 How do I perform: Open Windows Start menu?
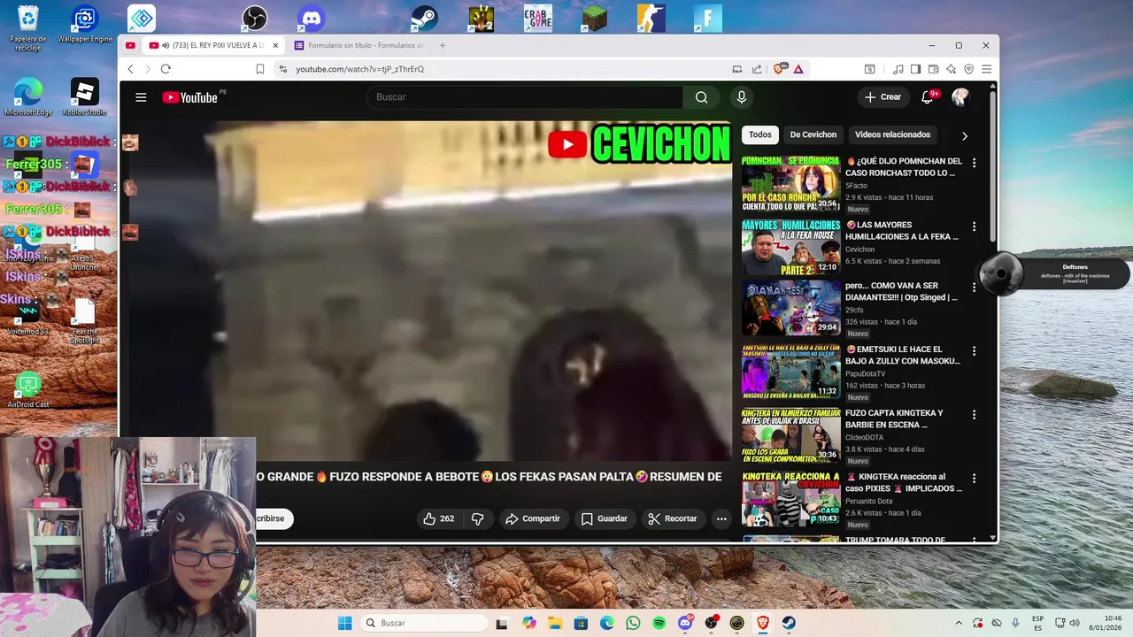tap(345, 623)
